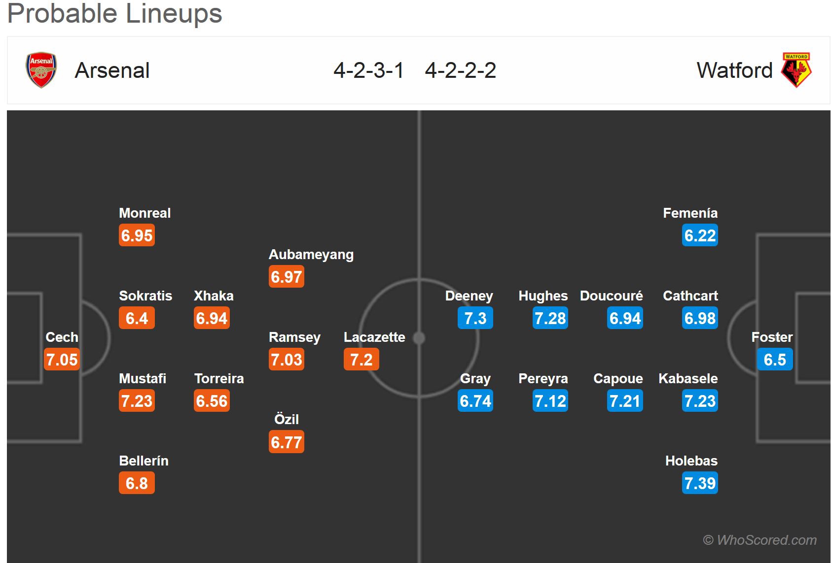Click the Watford team name
The height and width of the screenshot is (563, 831).
click(x=734, y=70)
